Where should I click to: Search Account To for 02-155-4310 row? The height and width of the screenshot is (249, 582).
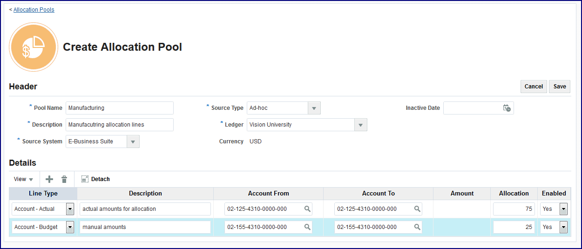pyautogui.click(x=417, y=227)
